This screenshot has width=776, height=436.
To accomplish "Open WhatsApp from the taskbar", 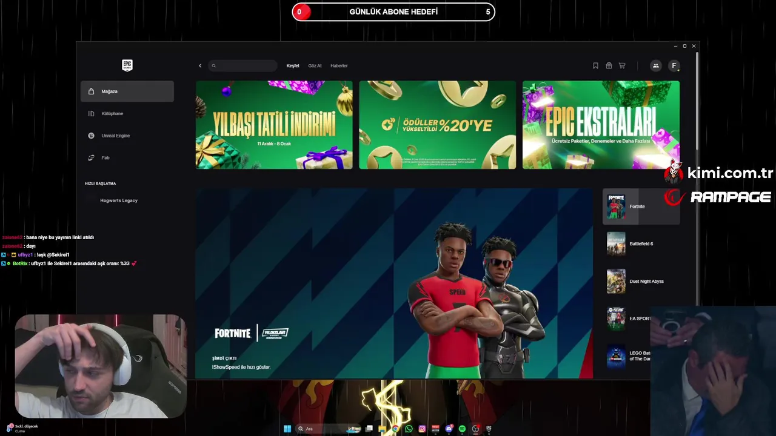I will coord(409,429).
